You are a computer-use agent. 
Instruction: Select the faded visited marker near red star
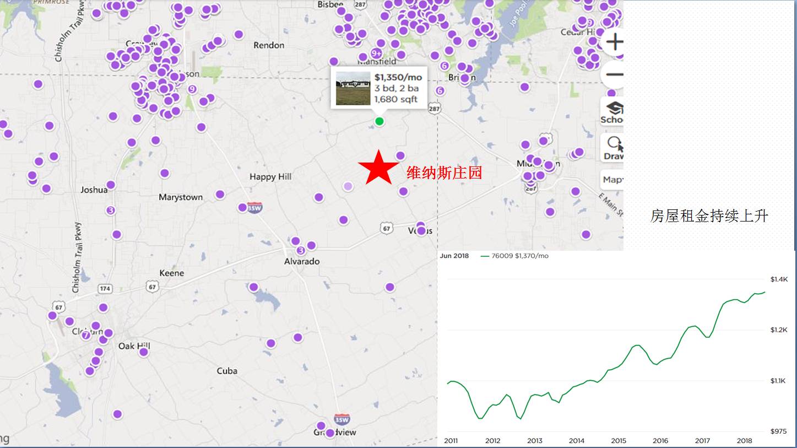coord(348,186)
